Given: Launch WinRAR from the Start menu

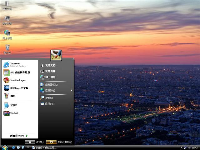Looking at the screenshot, I should [x=14, y=113].
